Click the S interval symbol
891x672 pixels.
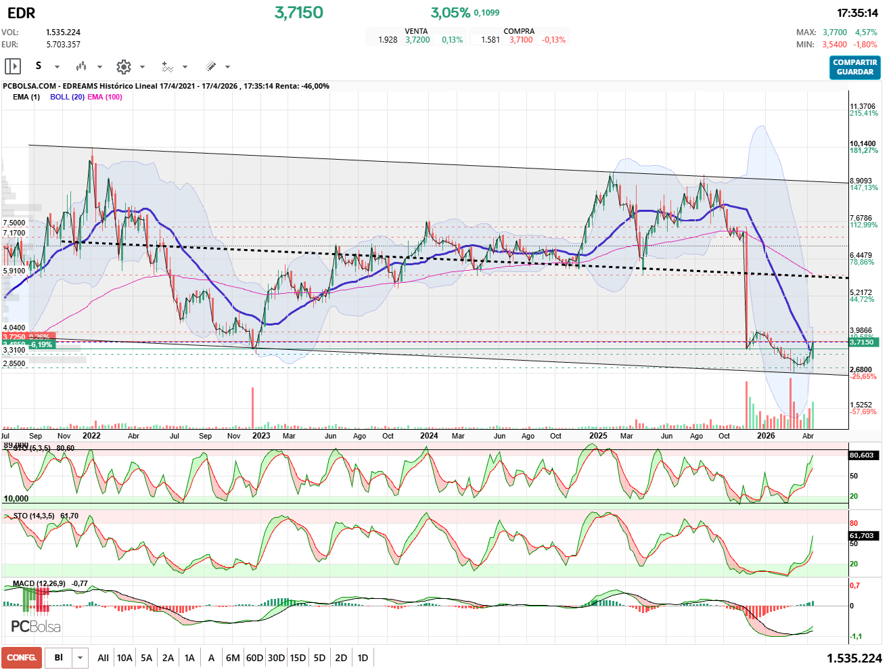coord(39,66)
